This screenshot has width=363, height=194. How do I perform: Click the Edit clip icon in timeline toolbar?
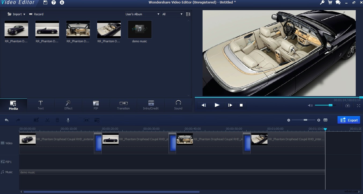(36, 120)
